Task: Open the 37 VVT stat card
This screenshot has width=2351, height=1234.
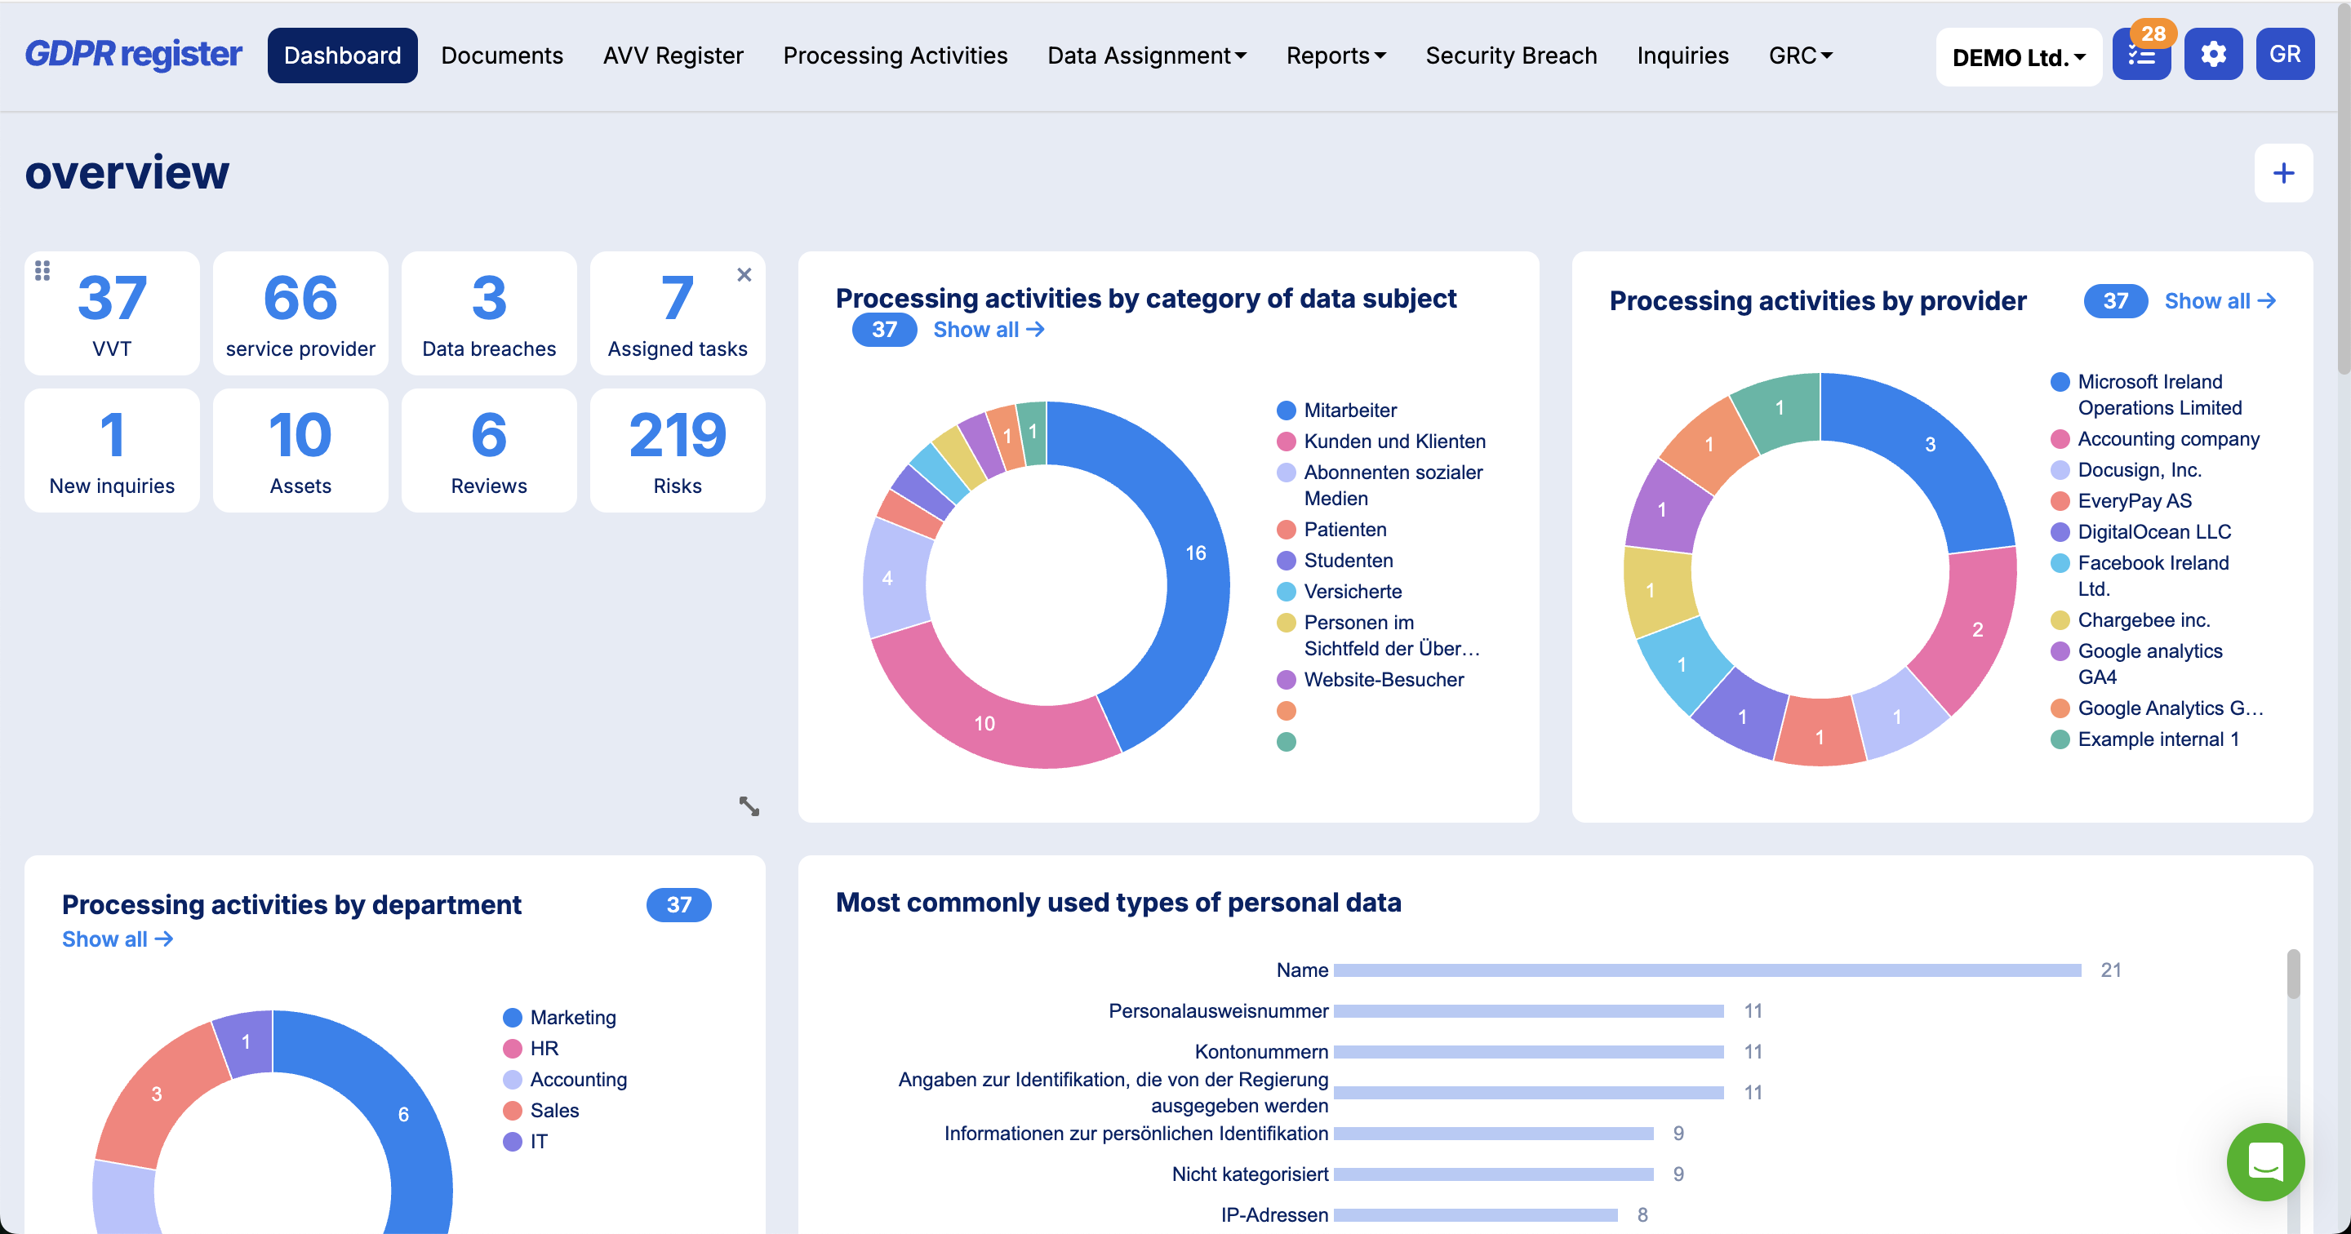Action: point(111,313)
